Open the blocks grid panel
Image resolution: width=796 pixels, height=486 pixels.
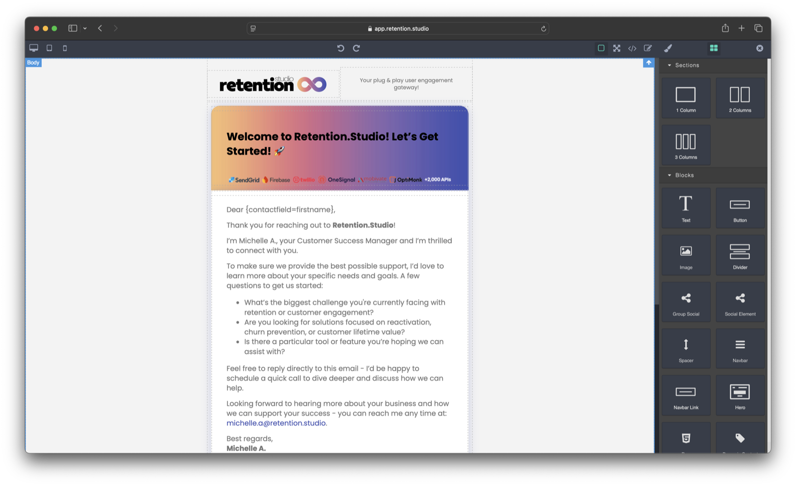(x=714, y=48)
